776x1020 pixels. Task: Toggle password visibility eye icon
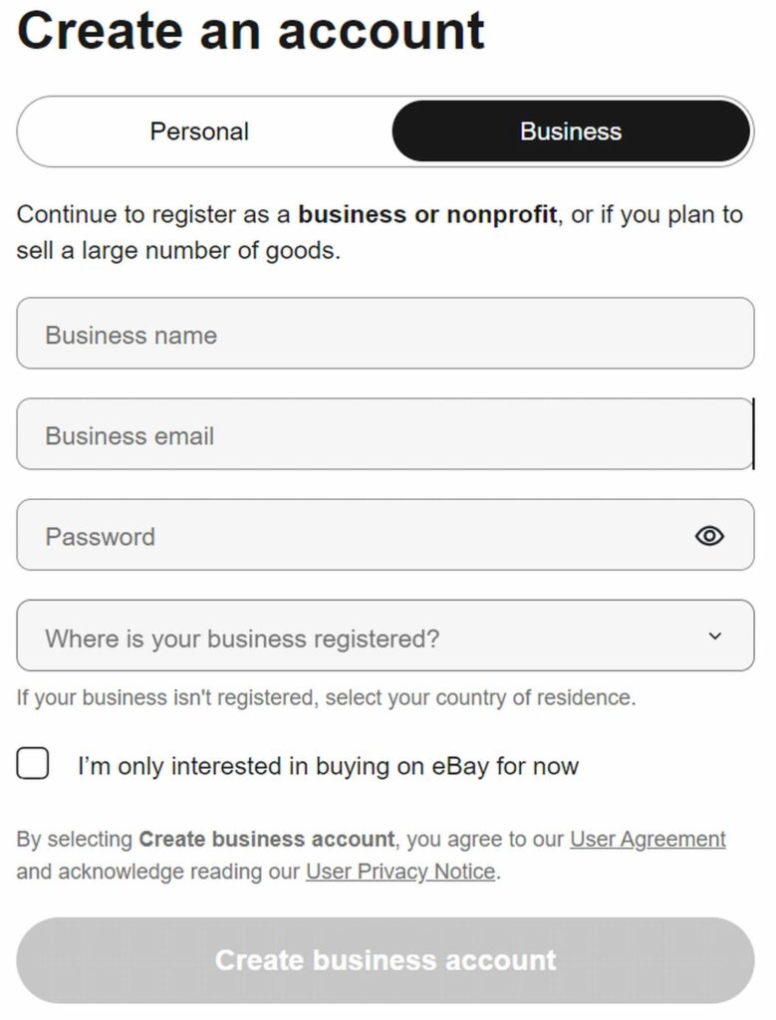point(708,536)
